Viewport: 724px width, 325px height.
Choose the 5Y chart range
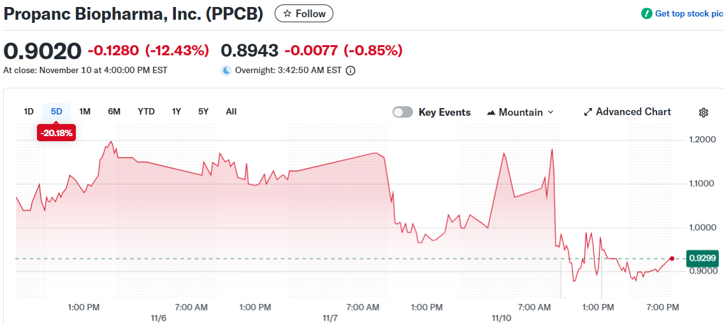pyautogui.click(x=203, y=111)
